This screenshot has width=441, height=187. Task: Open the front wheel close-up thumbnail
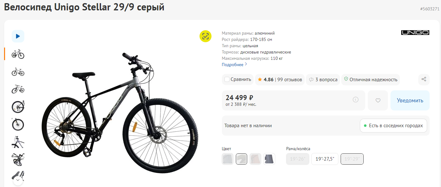(18, 124)
